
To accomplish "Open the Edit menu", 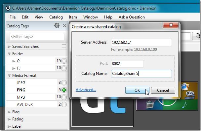I will (25, 17).
